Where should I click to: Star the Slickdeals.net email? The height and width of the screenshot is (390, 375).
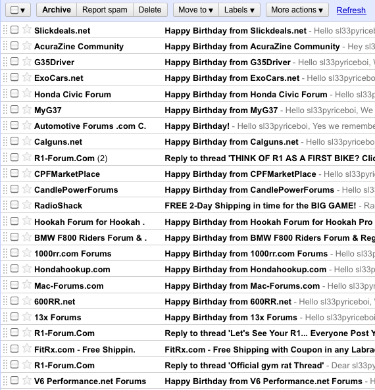pos(26,30)
